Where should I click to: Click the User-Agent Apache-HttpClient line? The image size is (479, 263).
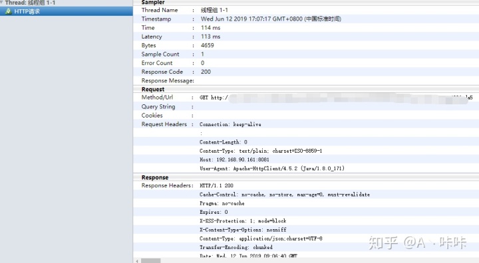(x=272, y=169)
